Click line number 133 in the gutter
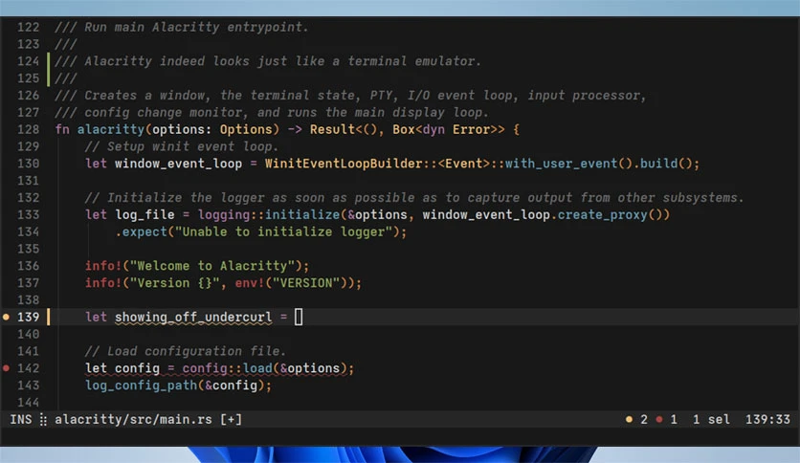Viewport: 800px width, 463px height. coord(28,214)
